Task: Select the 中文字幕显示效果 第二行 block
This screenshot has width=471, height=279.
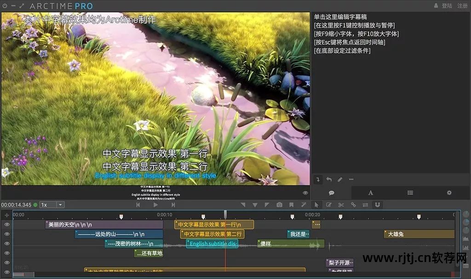Action: (x=213, y=234)
